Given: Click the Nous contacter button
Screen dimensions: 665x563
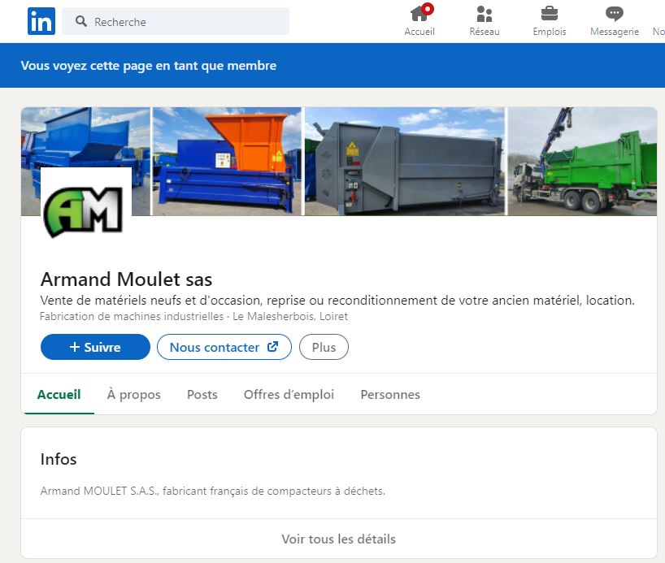Looking at the screenshot, I should (x=224, y=347).
